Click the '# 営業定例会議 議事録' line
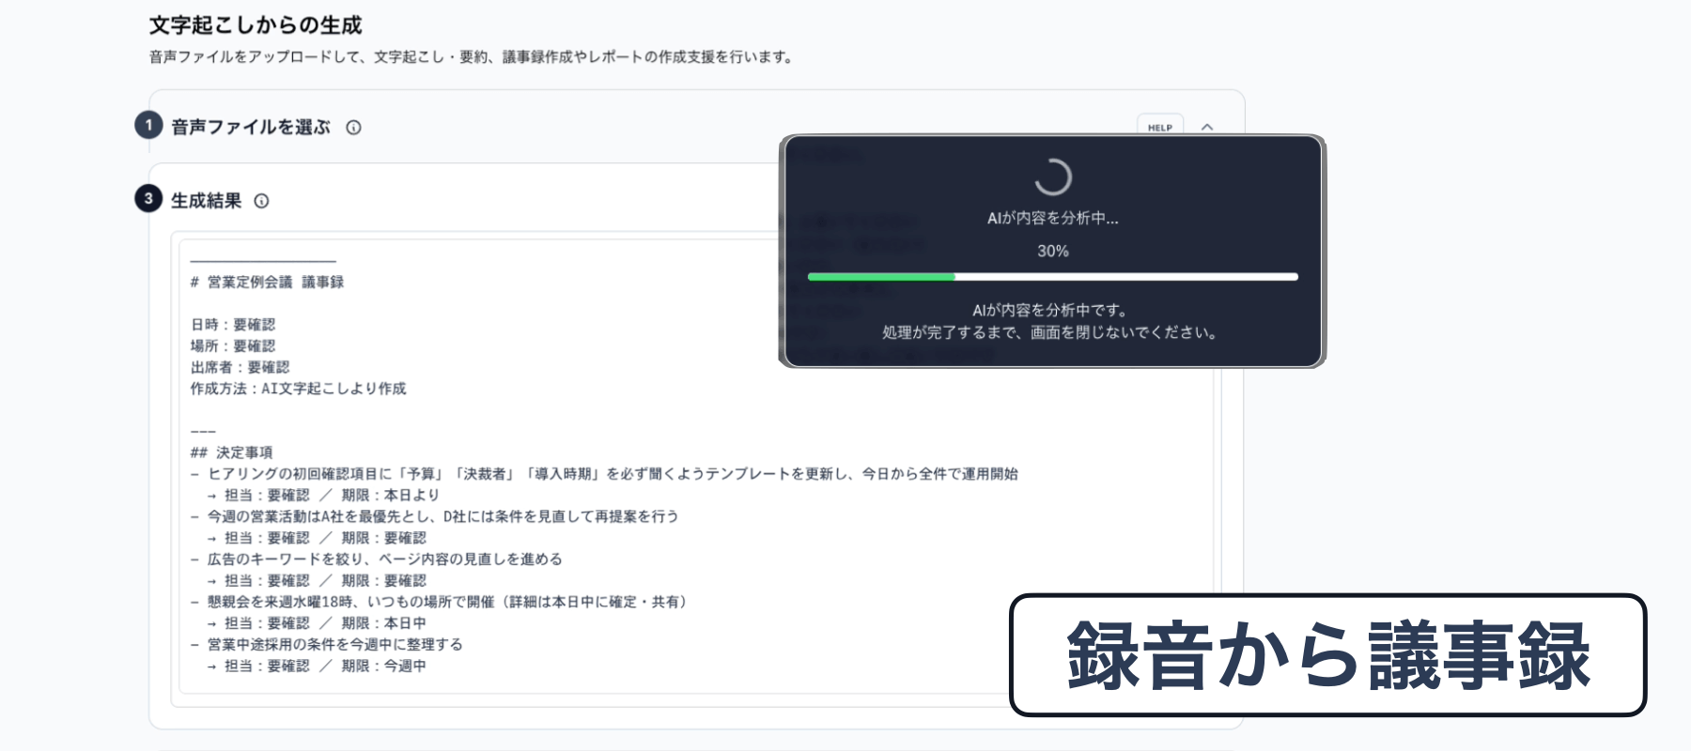1691x751 pixels. click(267, 282)
